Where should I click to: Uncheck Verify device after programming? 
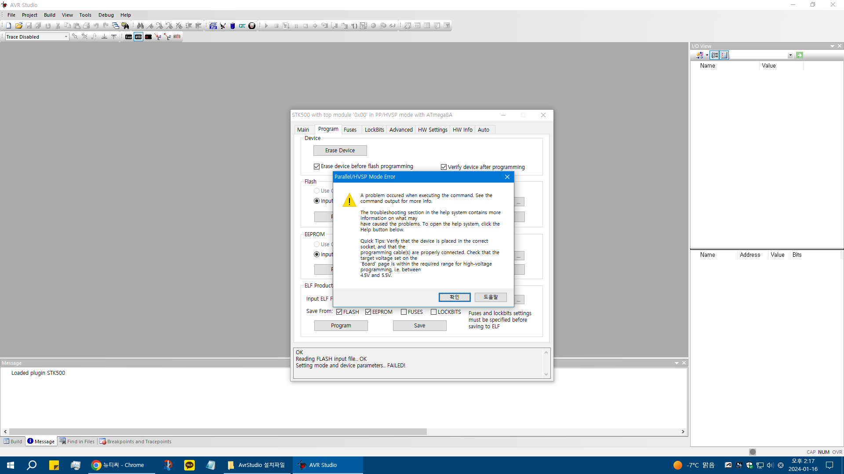[x=444, y=167]
